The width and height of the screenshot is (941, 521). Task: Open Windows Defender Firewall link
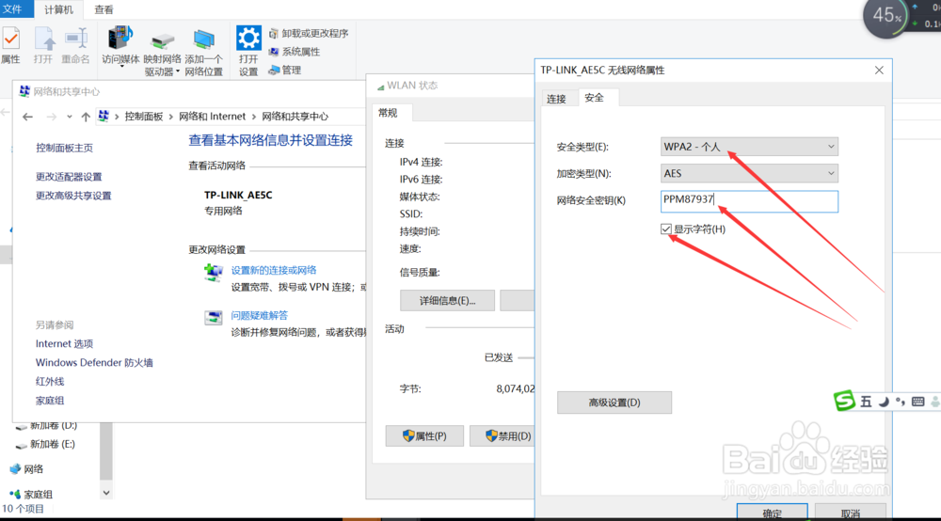[x=94, y=363]
